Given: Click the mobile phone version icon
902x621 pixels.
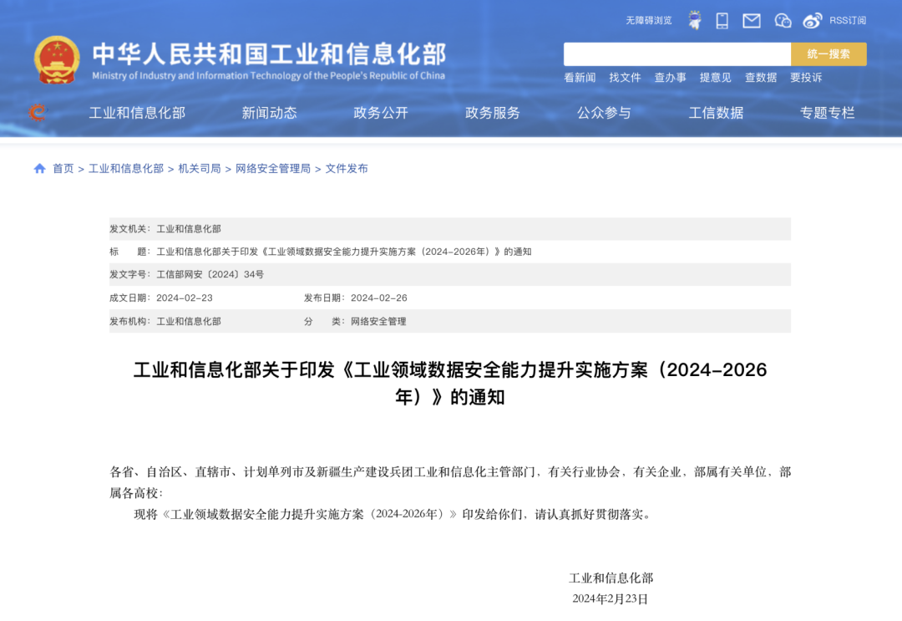Looking at the screenshot, I should (x=722, y=20).
